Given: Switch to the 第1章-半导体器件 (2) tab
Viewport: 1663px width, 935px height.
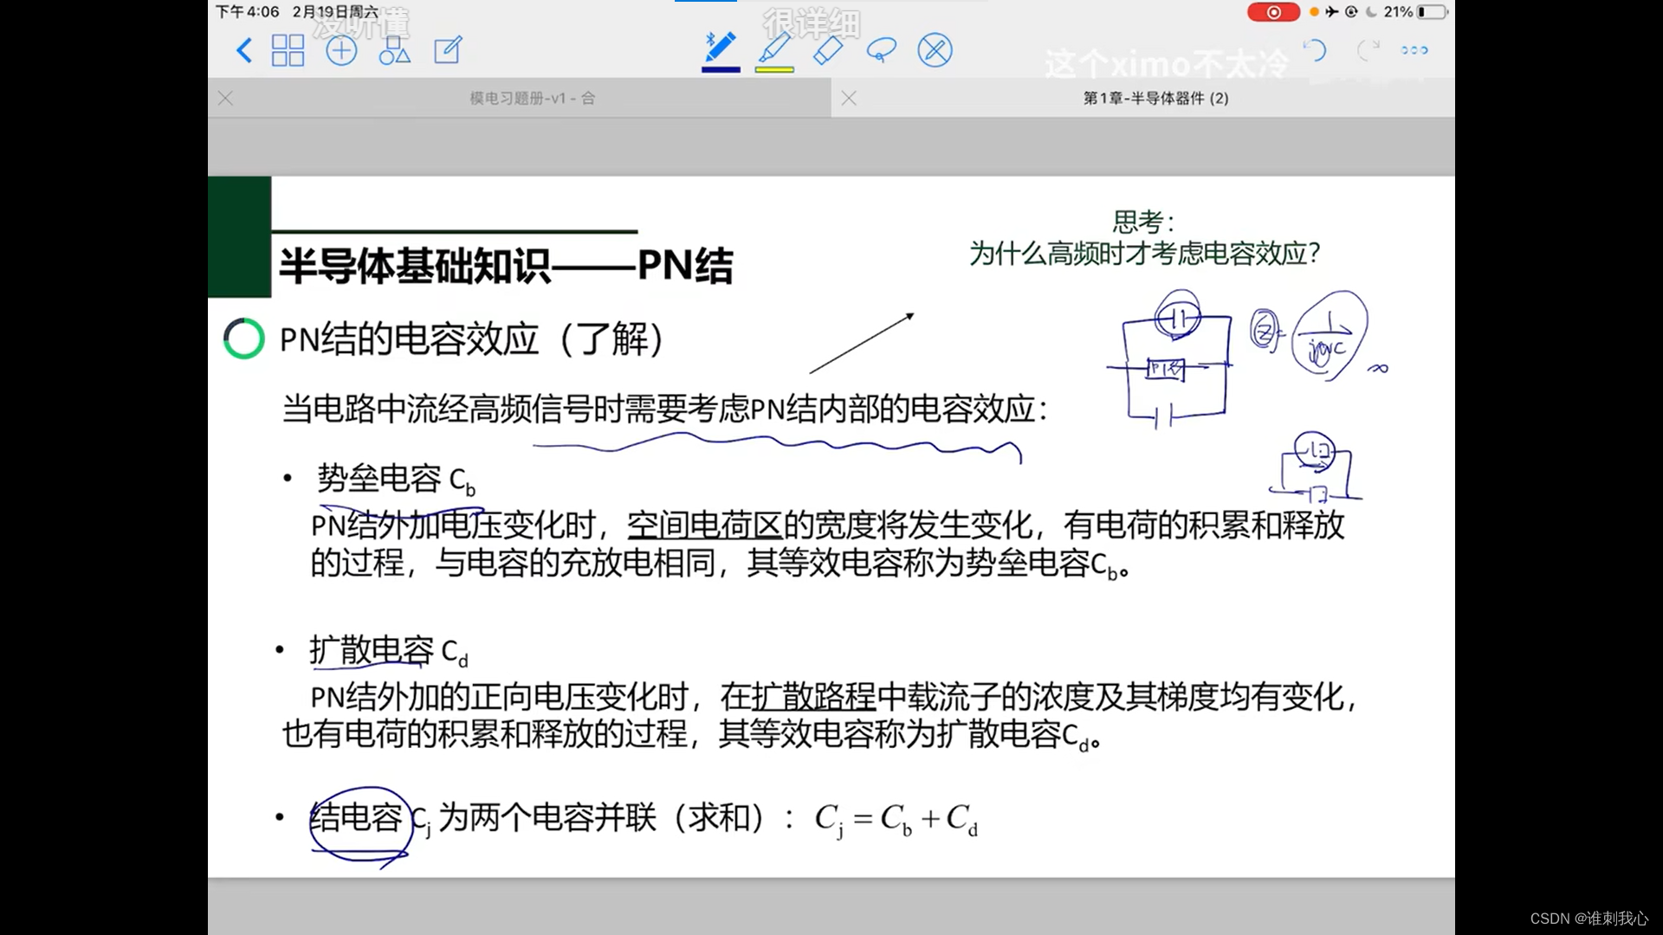Looking at the screenshot, I should click(1155, 98).
